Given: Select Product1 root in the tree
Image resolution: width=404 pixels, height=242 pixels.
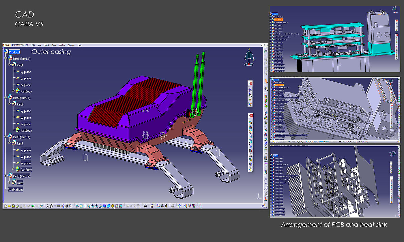Looking at the screenshot, I should click(14, 52).
